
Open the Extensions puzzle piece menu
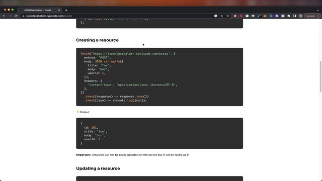click(x=289, y=16)
